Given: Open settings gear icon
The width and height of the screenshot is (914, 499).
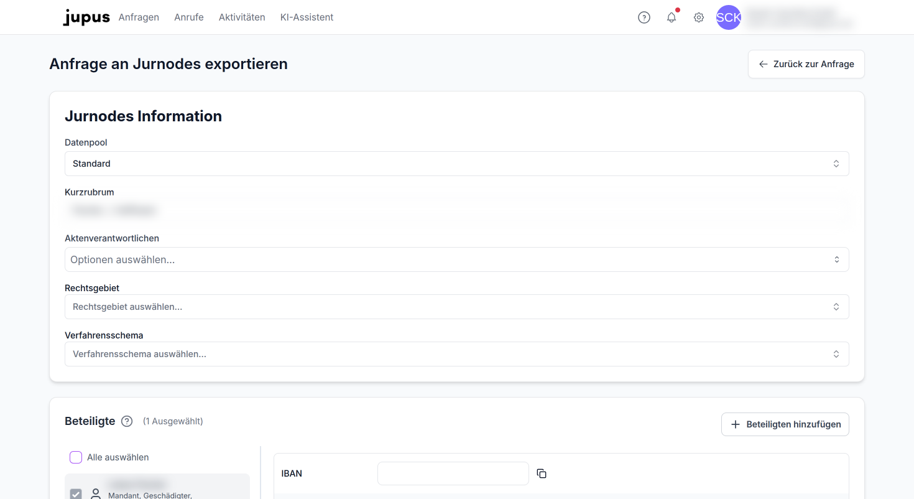Looking at the screenshot, I should pos(699,17).
